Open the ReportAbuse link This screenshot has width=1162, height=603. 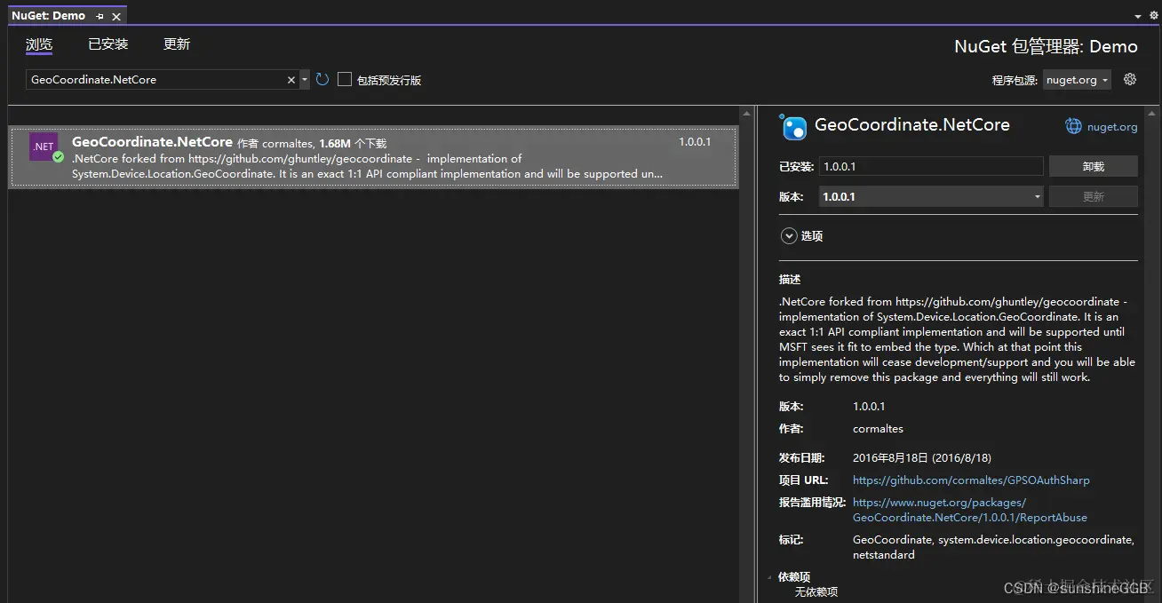[x=970, y=510]
